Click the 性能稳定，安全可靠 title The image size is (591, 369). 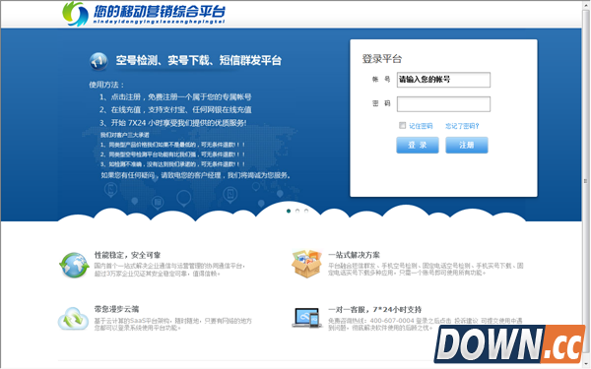click(127, 255)
